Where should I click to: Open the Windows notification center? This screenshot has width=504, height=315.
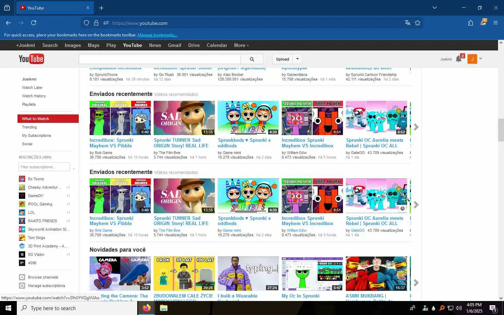pos(493,308)
